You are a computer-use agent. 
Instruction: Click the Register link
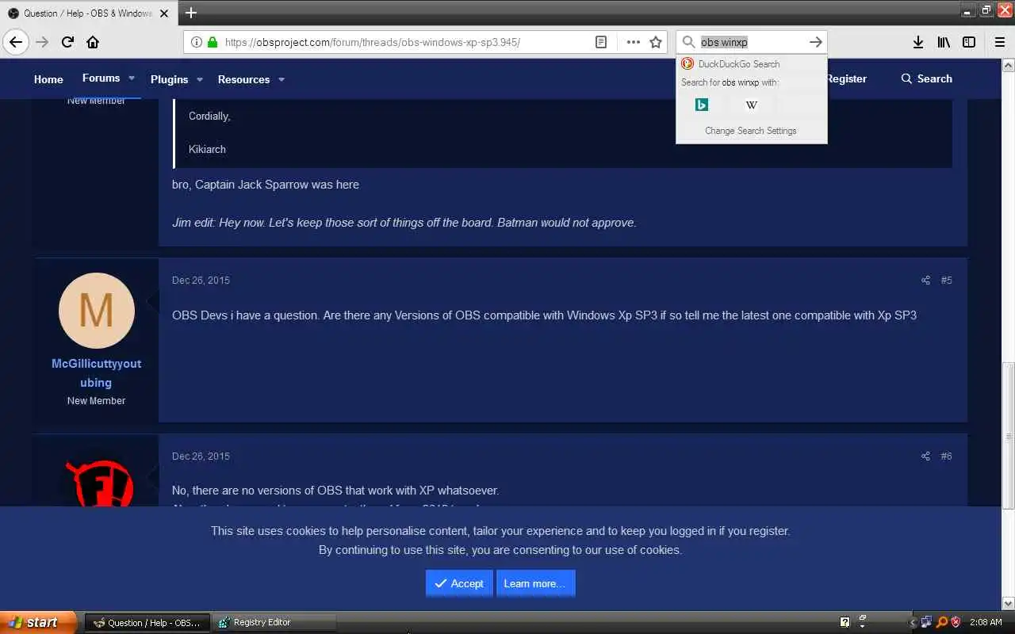[846, 78]
